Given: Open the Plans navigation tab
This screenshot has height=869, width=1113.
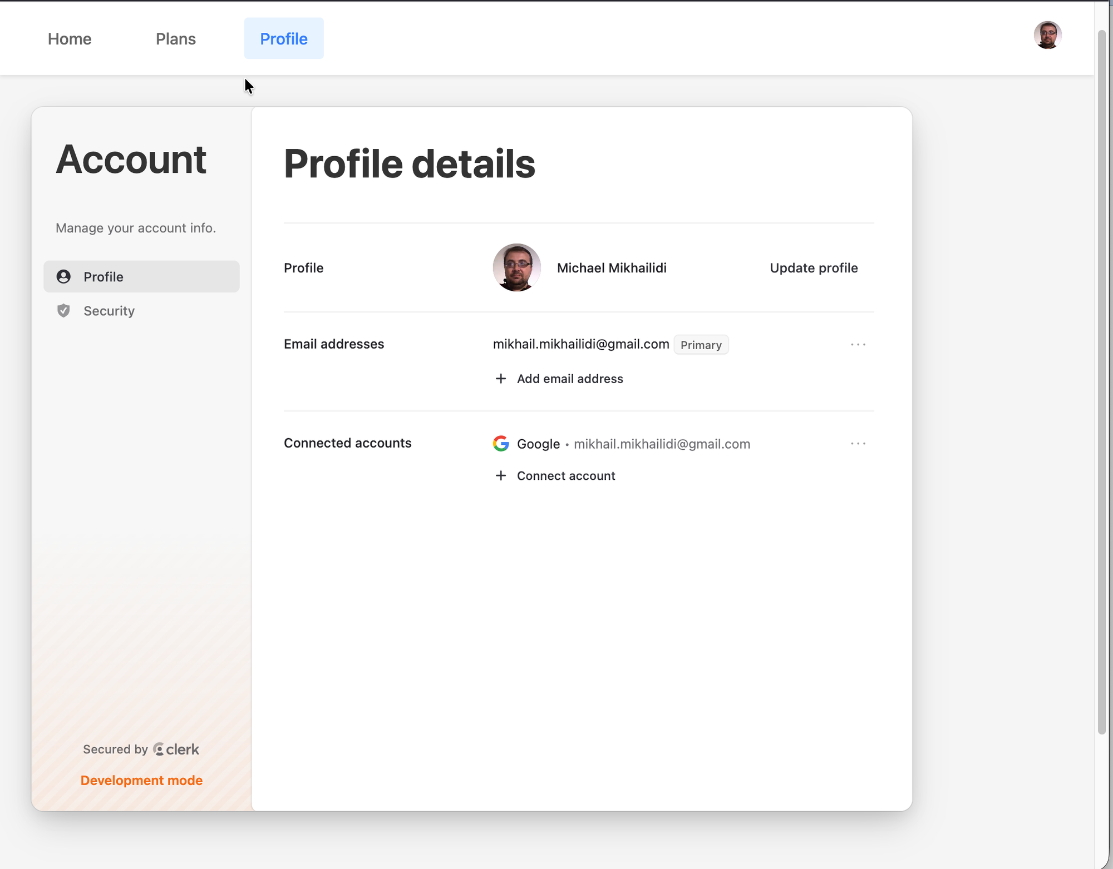Looking at the screenshot, I should [x=176, y=39].
